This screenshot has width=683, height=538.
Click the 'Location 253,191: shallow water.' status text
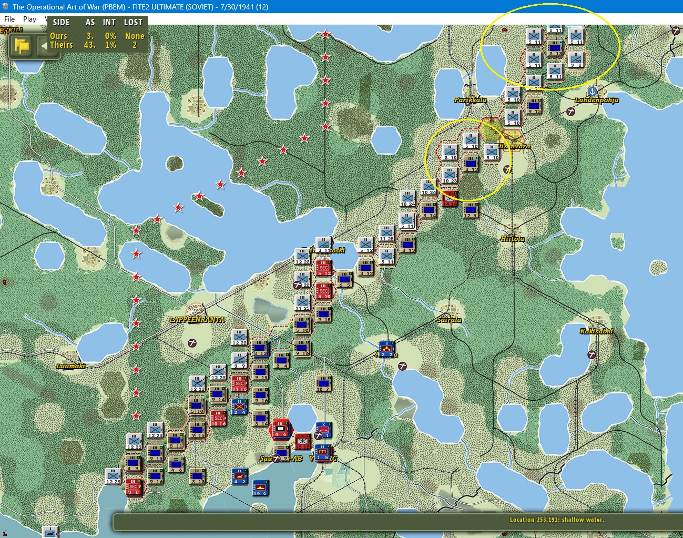tap(557, 520)
